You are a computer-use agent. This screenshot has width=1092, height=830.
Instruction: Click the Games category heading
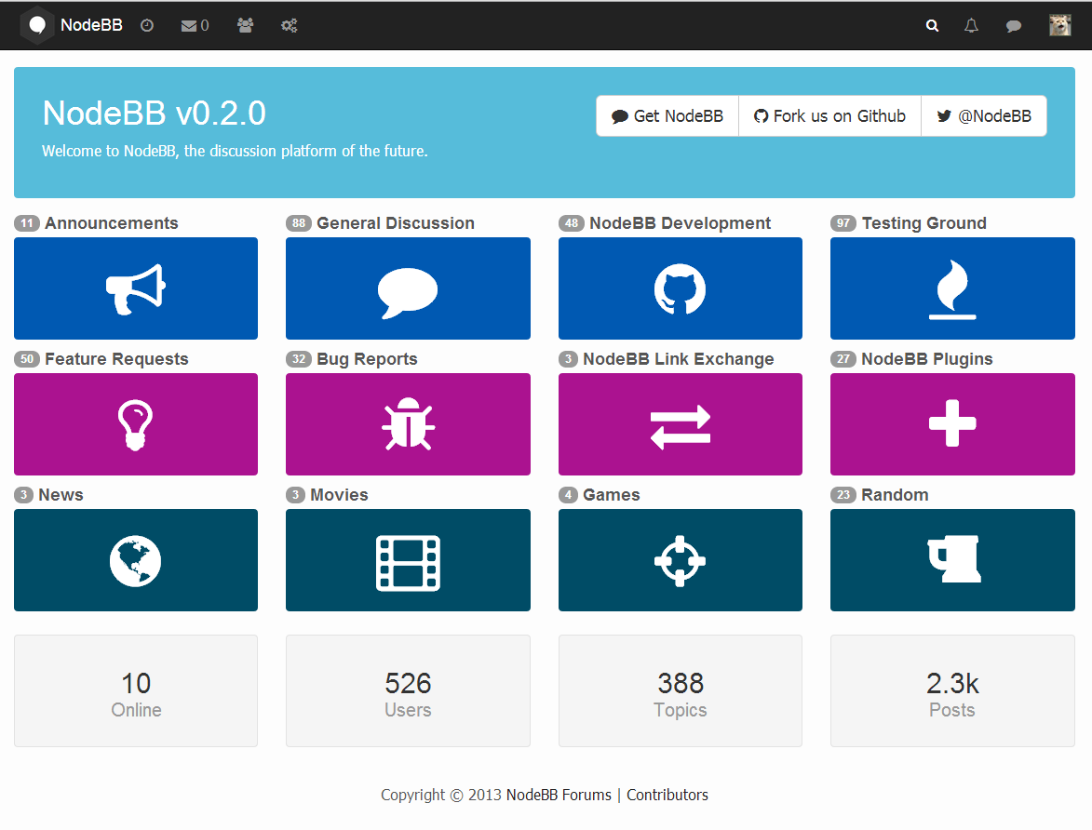(612, 494)
